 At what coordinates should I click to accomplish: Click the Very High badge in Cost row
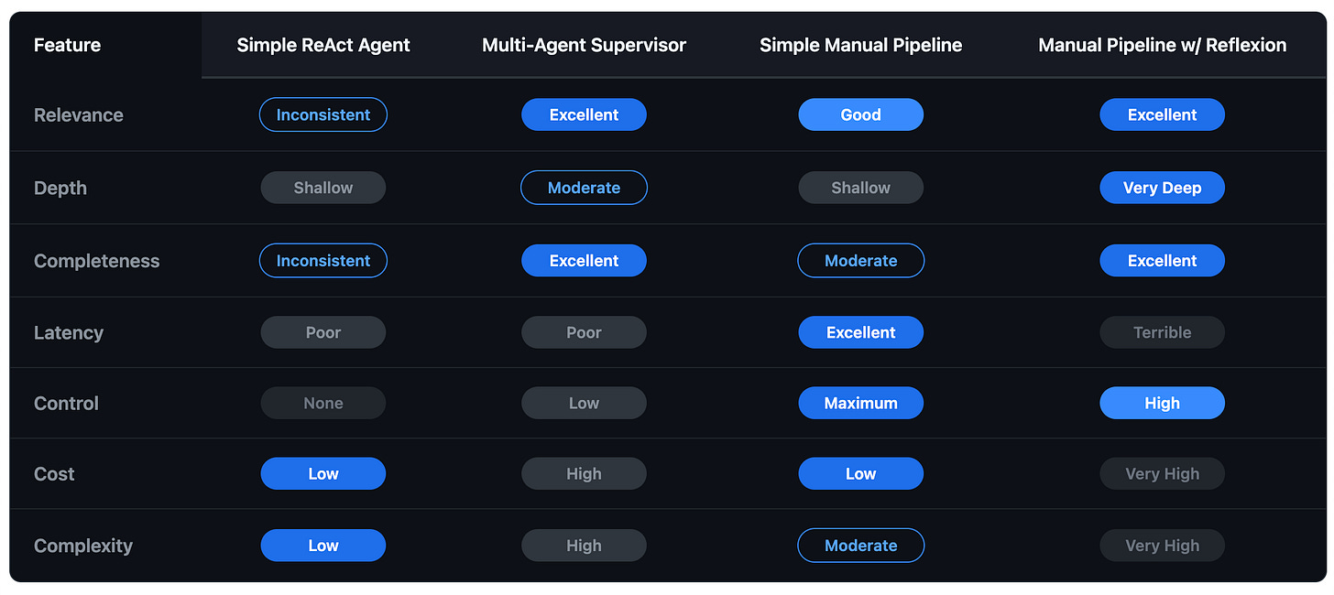[1162, 474]
